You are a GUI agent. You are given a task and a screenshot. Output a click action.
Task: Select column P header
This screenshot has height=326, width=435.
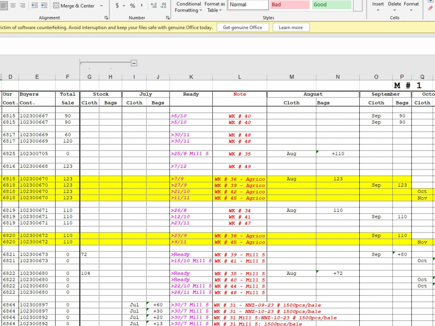point(402,77)
